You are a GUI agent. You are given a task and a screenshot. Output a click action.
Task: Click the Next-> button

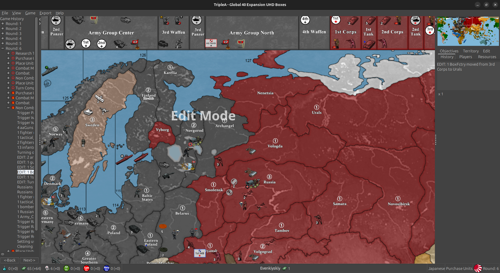click(29, 260)
